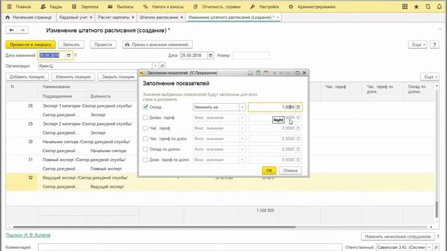Open the Кадры menu

(x=52, y=6)
